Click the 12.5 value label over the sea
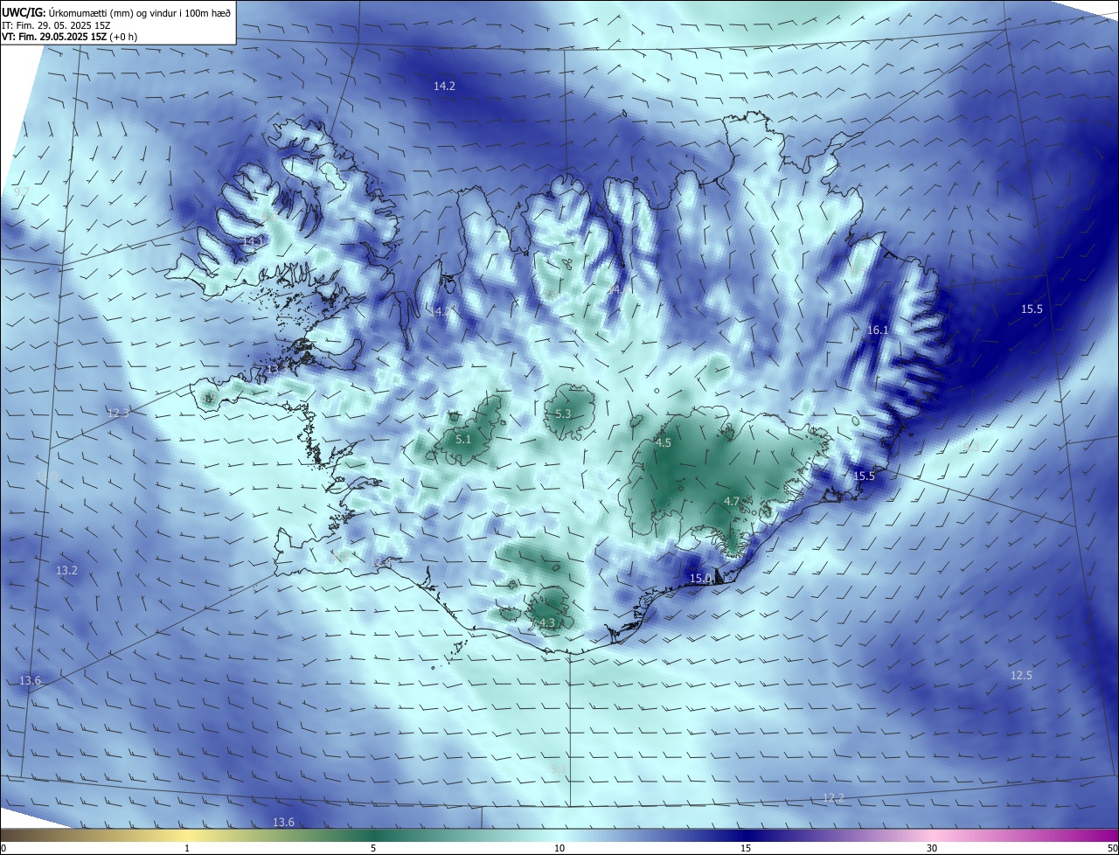The image size is (1119, 855). click(x=1021, y=675)
